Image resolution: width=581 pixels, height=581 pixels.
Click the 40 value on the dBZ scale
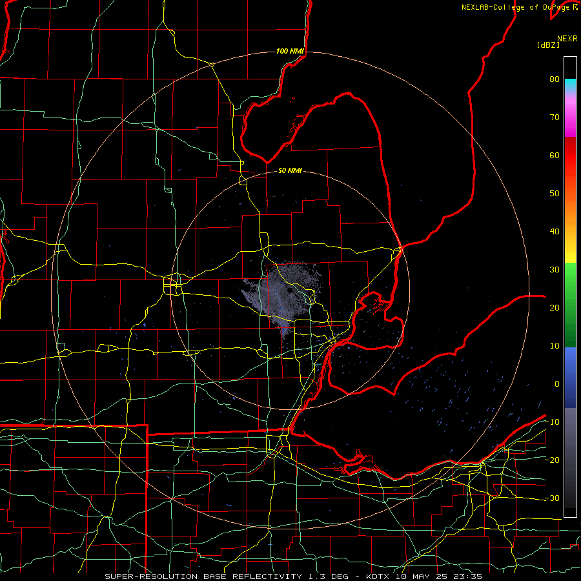coord(555,232)
